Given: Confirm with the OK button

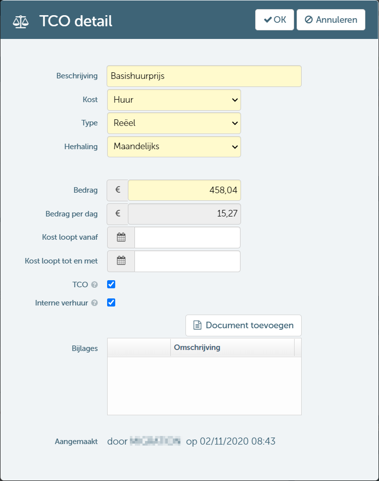Looking at the screenshot, I should [x=274, y=20].
